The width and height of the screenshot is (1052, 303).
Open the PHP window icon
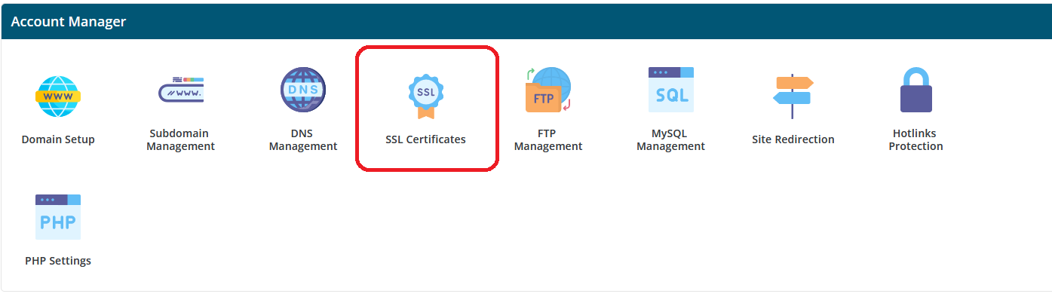(x=58, y=217)
